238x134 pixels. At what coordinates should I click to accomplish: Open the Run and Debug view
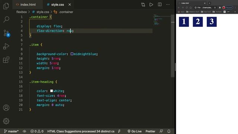click(6, 46)
